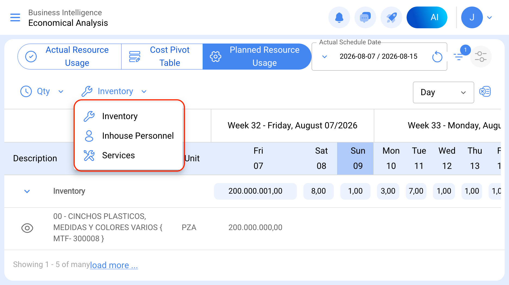Click the Mon 10 column header
The height and width of the screenshot is (285, 509).
pyautogui.click(x=391, y=158)
